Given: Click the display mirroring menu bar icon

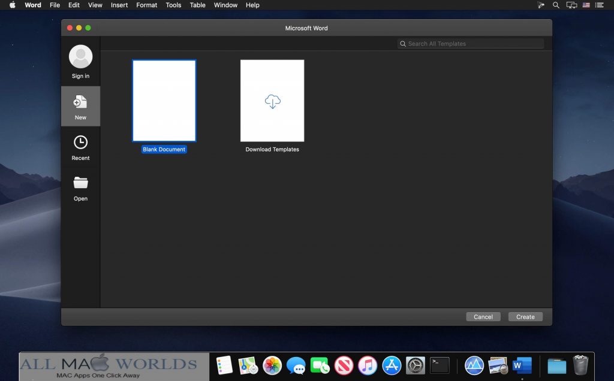Looking at the screenshot, I should pos(571,5).
